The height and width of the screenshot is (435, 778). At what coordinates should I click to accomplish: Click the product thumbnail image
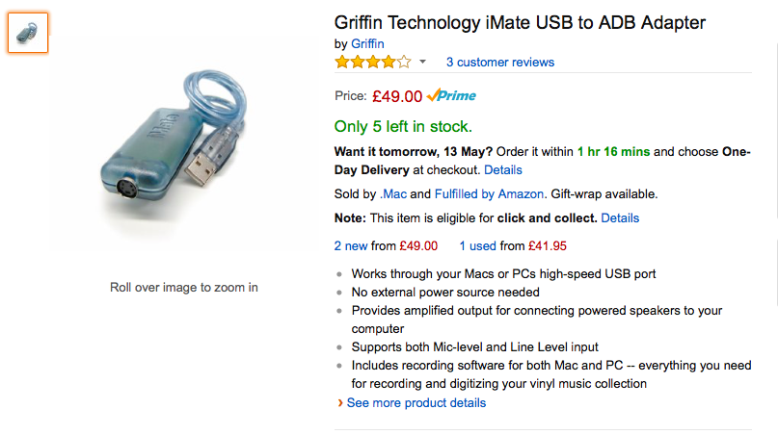[x=28, y=33]
